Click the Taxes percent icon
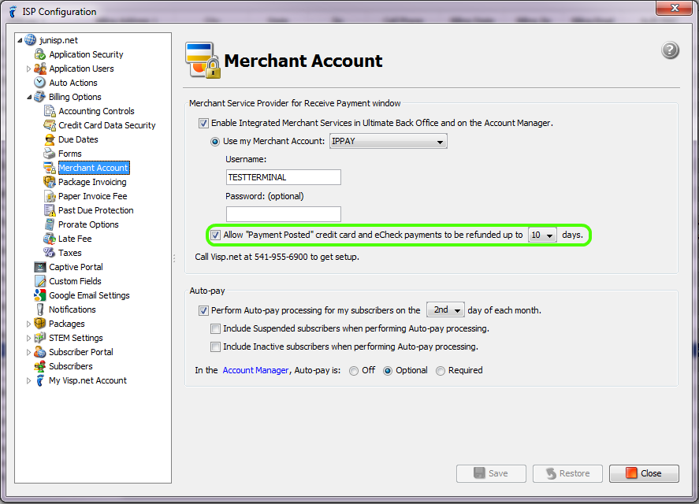Screen dimensions: 699x504 point(50,253)
